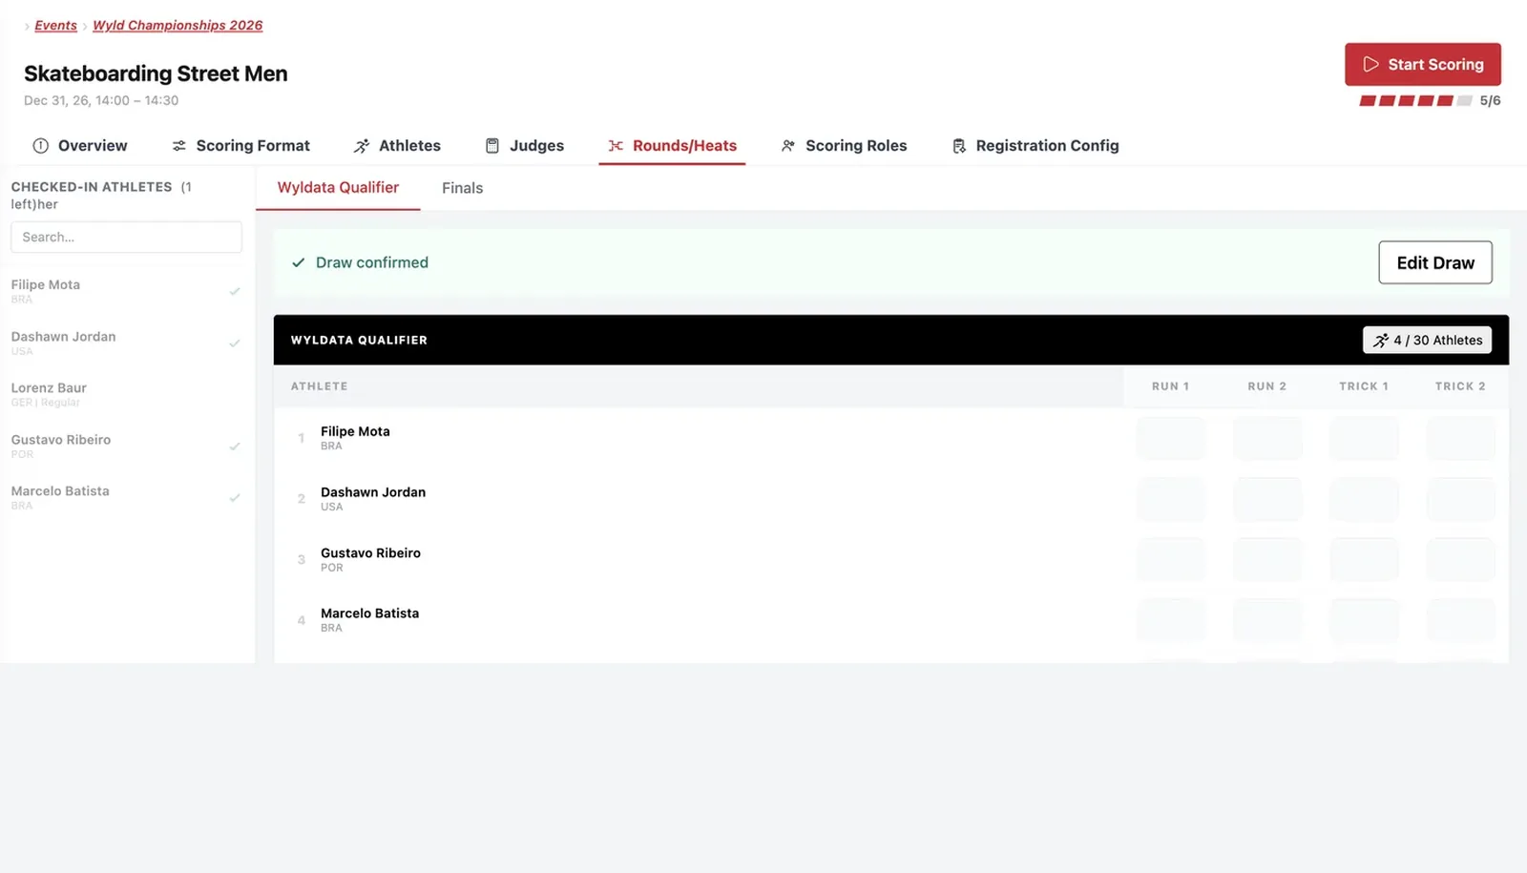This screenshot has height=873, width=1527.
Task: Click Gustavo Ribeiro row in qualifier table
Action: tap(891, 560)
